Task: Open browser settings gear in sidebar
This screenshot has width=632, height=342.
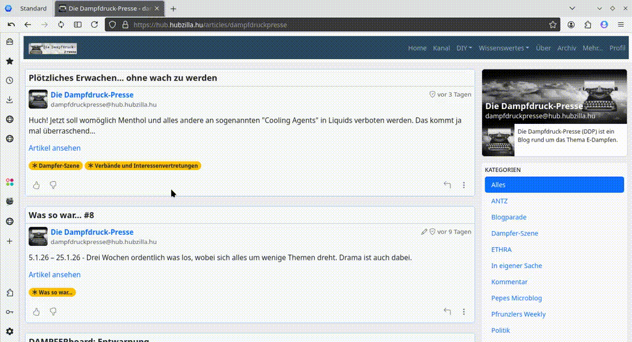Action: tap(9, 331)
